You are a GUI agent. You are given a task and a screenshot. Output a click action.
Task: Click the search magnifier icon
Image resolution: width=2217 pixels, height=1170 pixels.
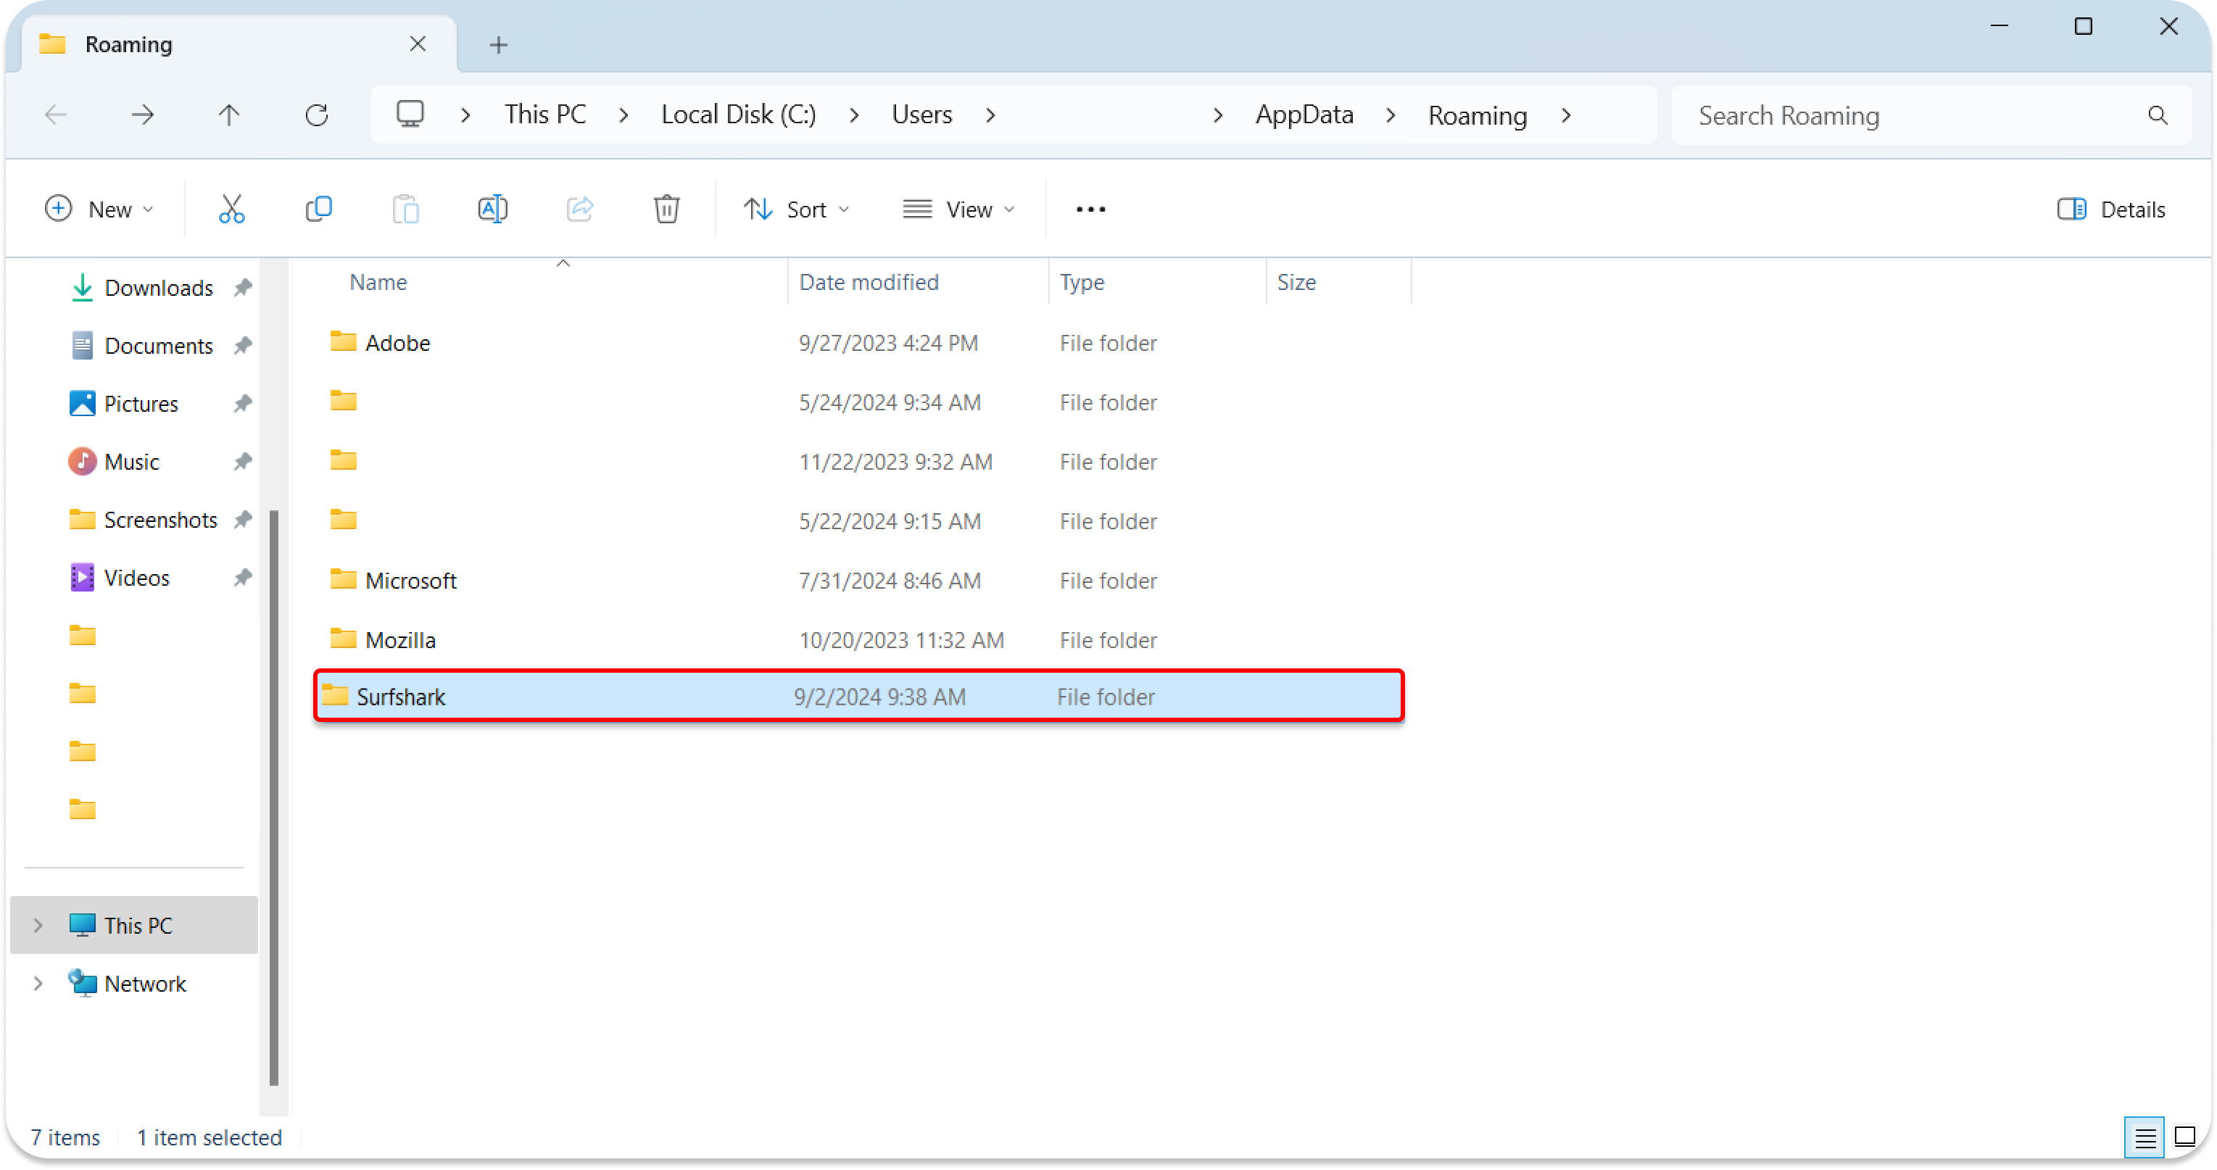coord(2157,115)
